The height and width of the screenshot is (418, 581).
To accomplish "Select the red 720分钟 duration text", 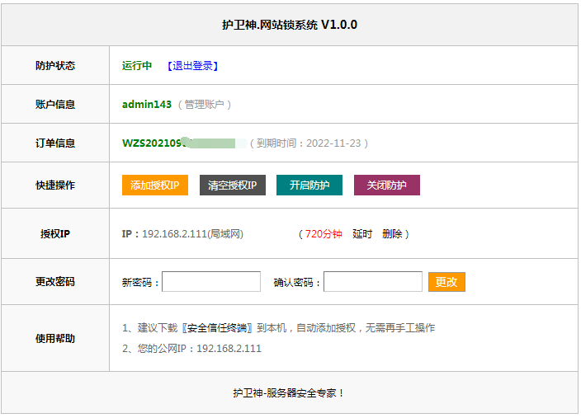I will pos(324,234).
